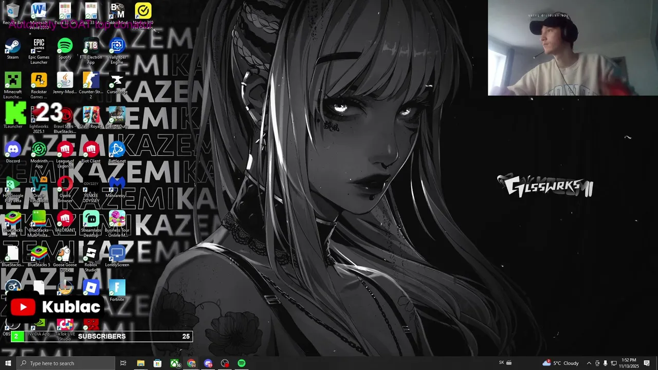Select Business Tour Online icon
Viewport: 658px width, 370px height.
[x=117, y=224]
